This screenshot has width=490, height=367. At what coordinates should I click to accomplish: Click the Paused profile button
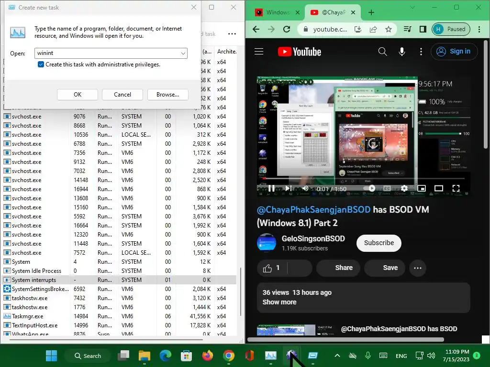click(x=451, y=29)
